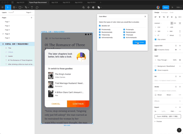Open the help question mark button
The height and width of the screenshot is (134, 183).
click(x=178, y=129)
